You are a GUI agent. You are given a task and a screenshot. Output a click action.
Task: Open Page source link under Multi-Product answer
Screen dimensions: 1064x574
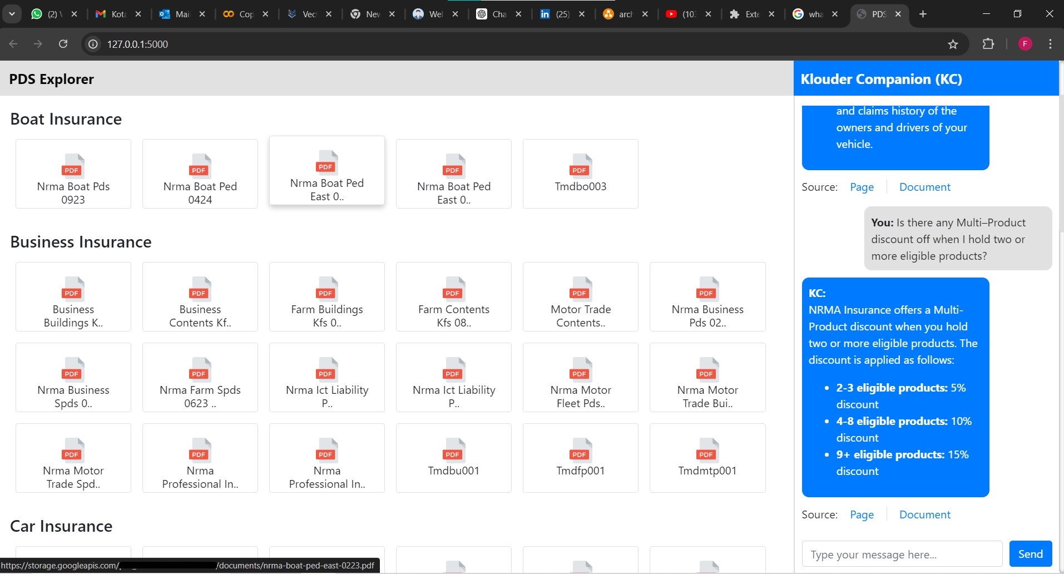point(862,514)
